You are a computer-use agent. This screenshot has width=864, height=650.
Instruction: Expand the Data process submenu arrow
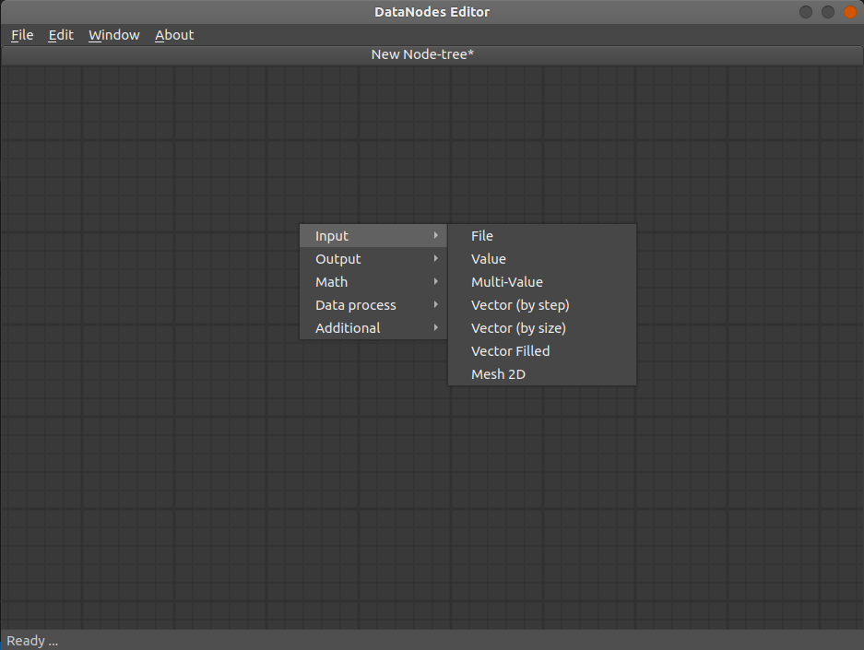436,304
